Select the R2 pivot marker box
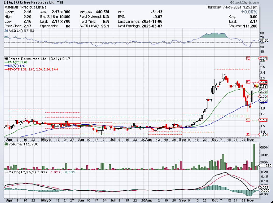The image size is (273, 203). tap(248, 58)
